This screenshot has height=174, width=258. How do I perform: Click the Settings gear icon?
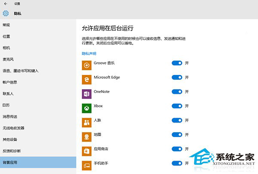(x=6, y=13)
